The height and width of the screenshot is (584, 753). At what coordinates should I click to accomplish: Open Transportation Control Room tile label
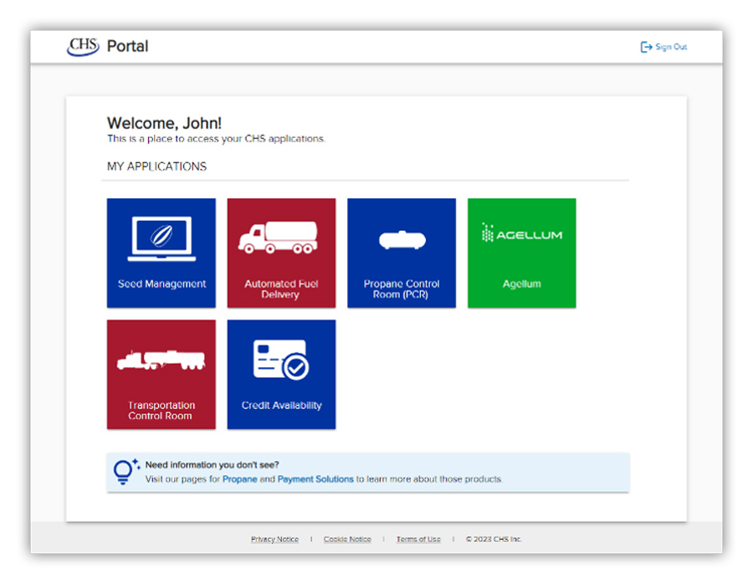(x=161, y=411)
